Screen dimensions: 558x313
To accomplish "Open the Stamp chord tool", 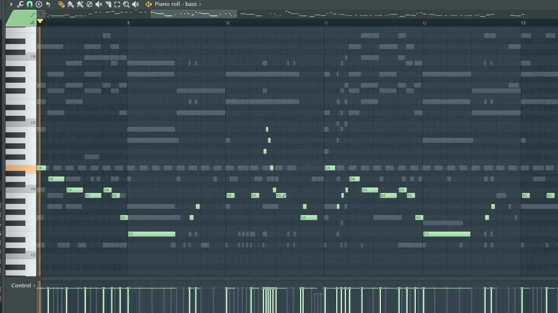I will pyautogui.click(x=39, y=4).
